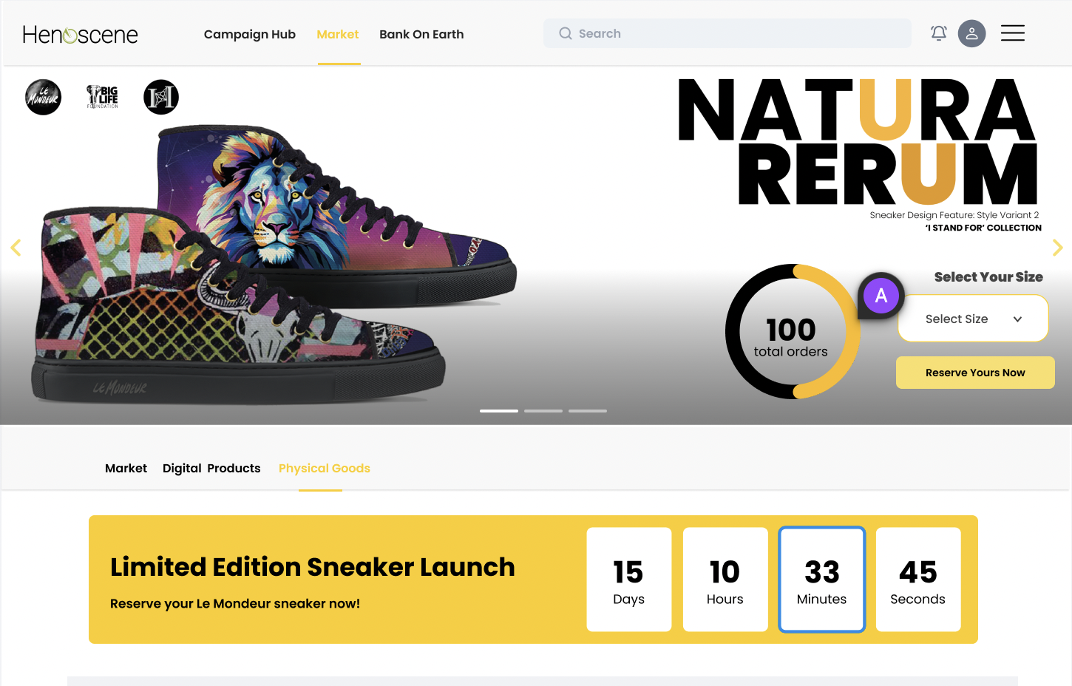Open the Bank On Earth nav item
The height and width of the screenshot is (686, 1072).
(x=421, y=34)
